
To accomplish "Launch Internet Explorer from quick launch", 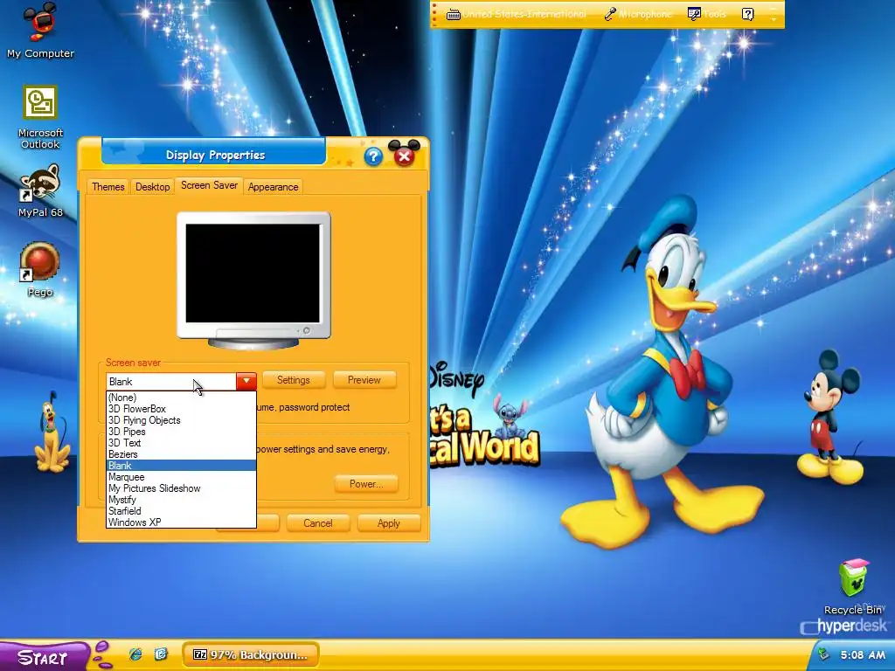I will click(x=135, y=654).
